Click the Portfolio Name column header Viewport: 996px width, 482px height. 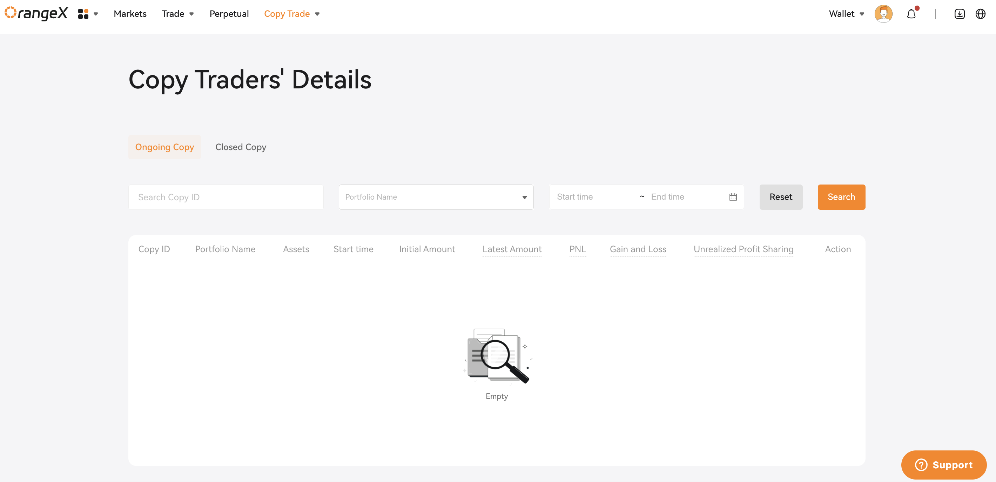click(225, 249)
